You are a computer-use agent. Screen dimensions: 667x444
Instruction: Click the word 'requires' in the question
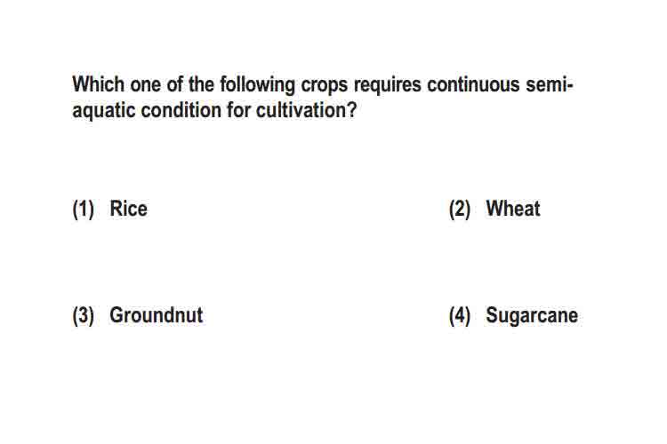[388, 85]
